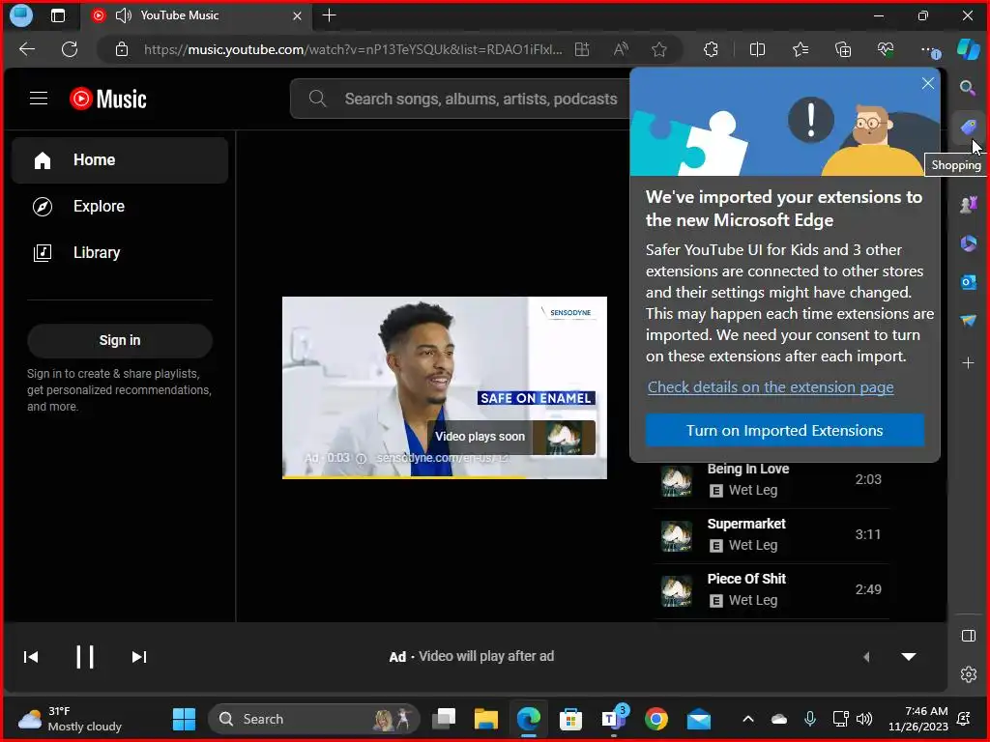Click the Video plays soon preview

(x=511, y=437)
